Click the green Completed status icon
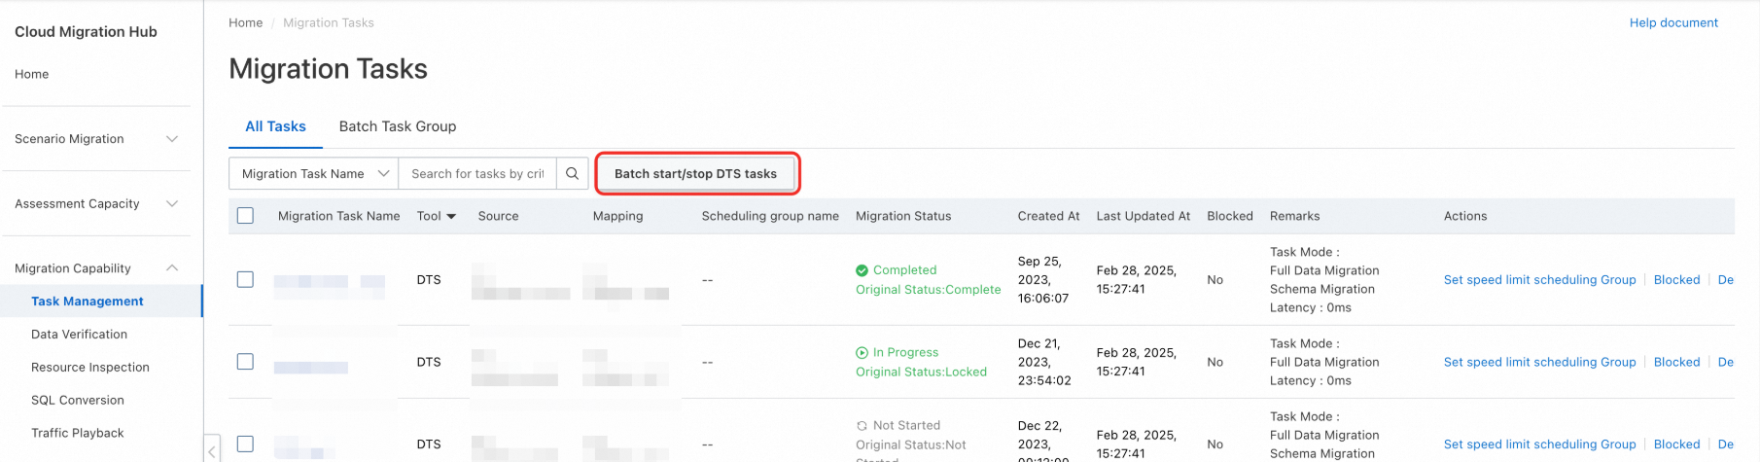1760x462 pixels. point(862,270)
